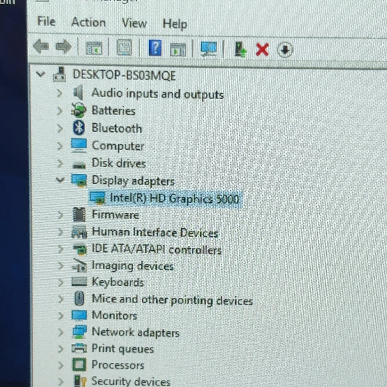Select the Processors tree item
The height and width of the screenshot is (387, 387).
[118, 365]
